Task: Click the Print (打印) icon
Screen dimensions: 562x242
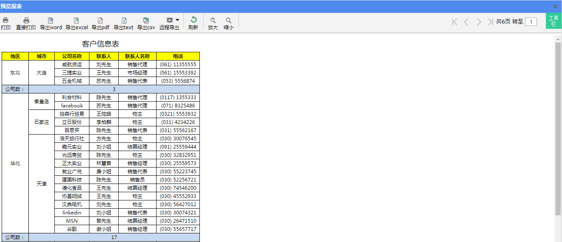Action: 5,20
